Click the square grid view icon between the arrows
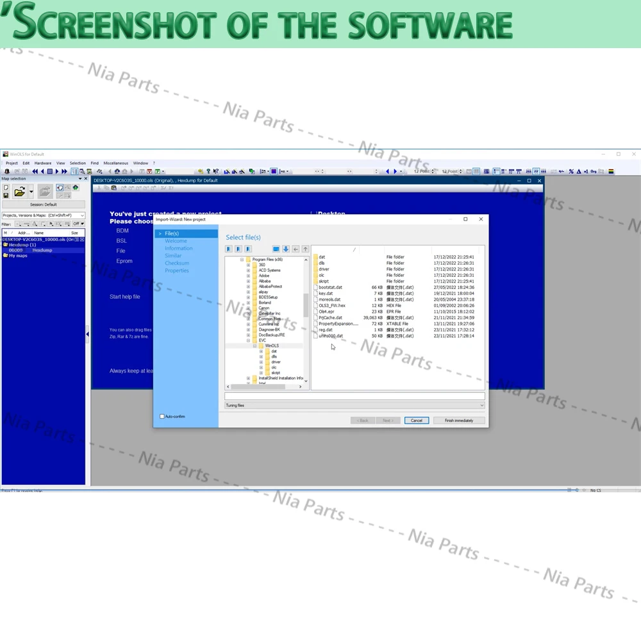641x641 pixels. coord(49,171)
